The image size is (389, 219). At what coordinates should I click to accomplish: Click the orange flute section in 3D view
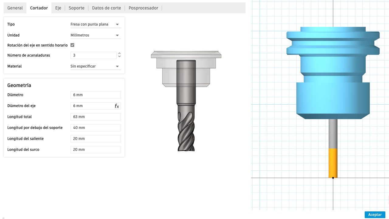(x=333, y=163)
